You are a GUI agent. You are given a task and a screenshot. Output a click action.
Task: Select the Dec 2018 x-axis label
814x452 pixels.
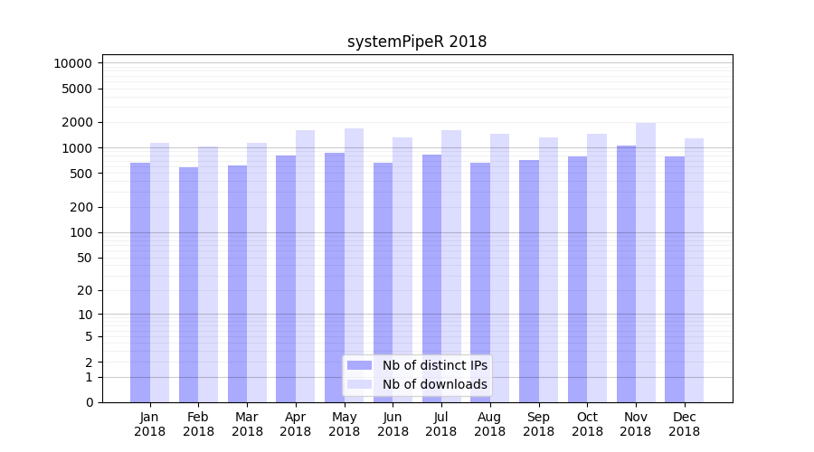click(685, 424)
